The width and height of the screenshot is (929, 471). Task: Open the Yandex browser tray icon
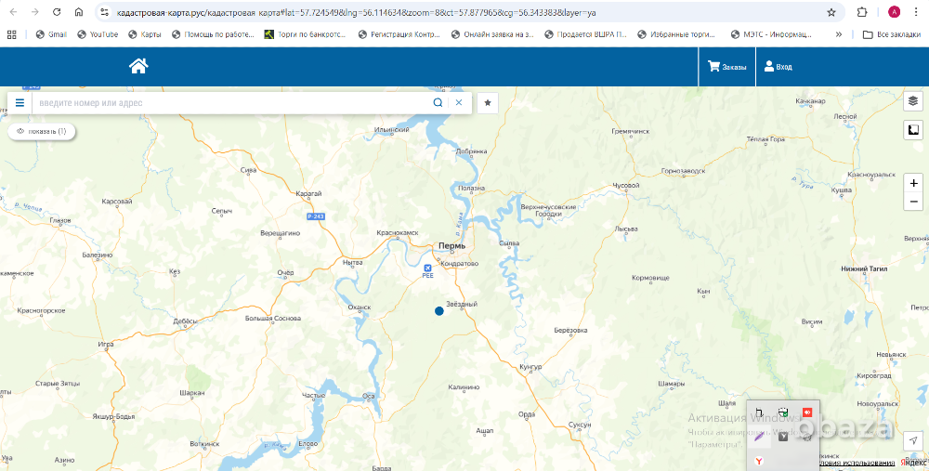point(759,461)
